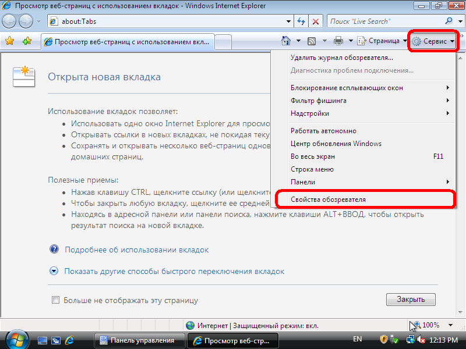466x349 pixels.
Task: Click Switch Between Windows quick launch icon
Action: tap(56, 341)
